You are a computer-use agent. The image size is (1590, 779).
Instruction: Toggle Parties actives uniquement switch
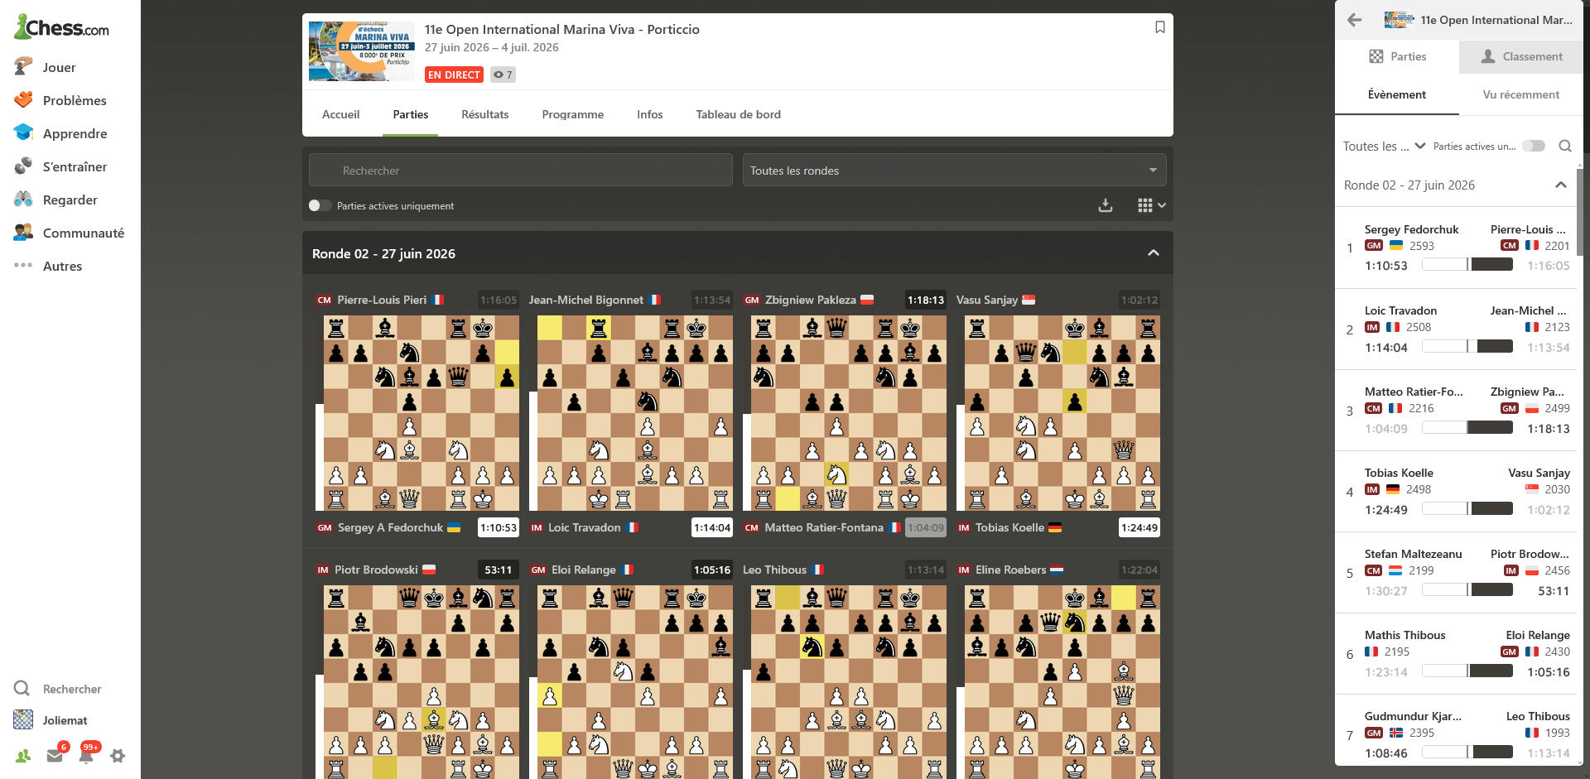tap(320, 205)
